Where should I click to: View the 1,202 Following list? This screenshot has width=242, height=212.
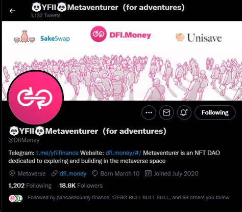[30, 186]
